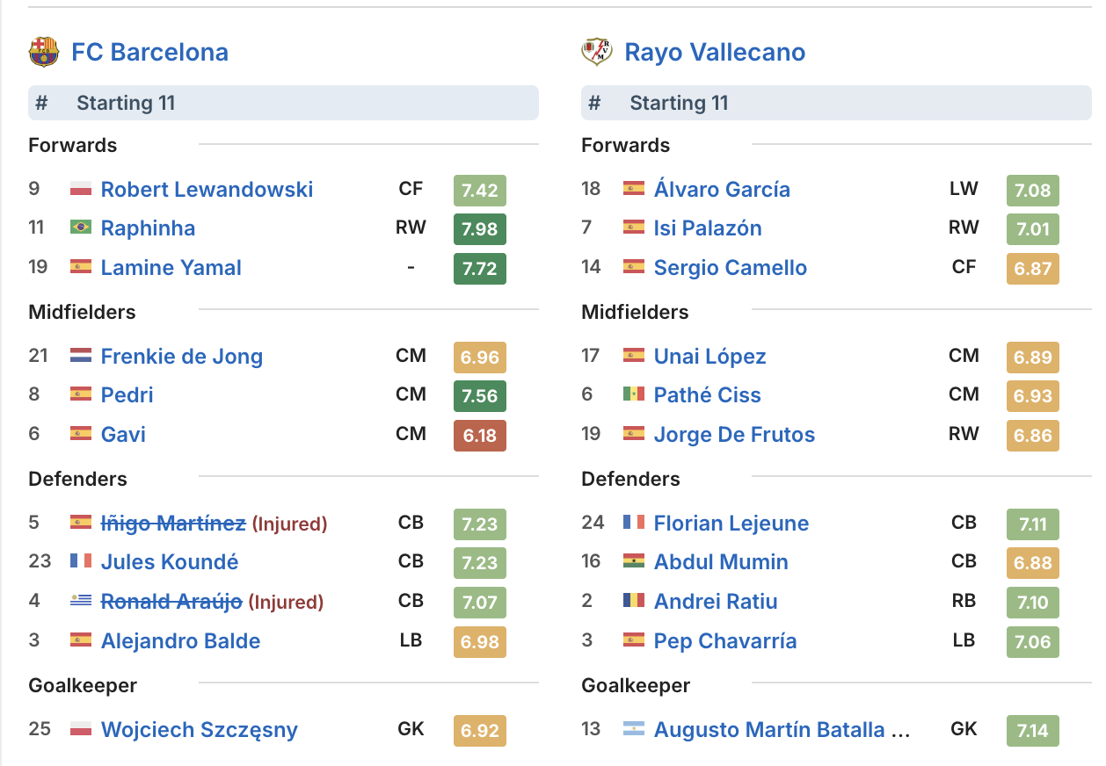Click Gavi's red 6.18 rating badge
1106x766 pixels.
click(480, 436)
